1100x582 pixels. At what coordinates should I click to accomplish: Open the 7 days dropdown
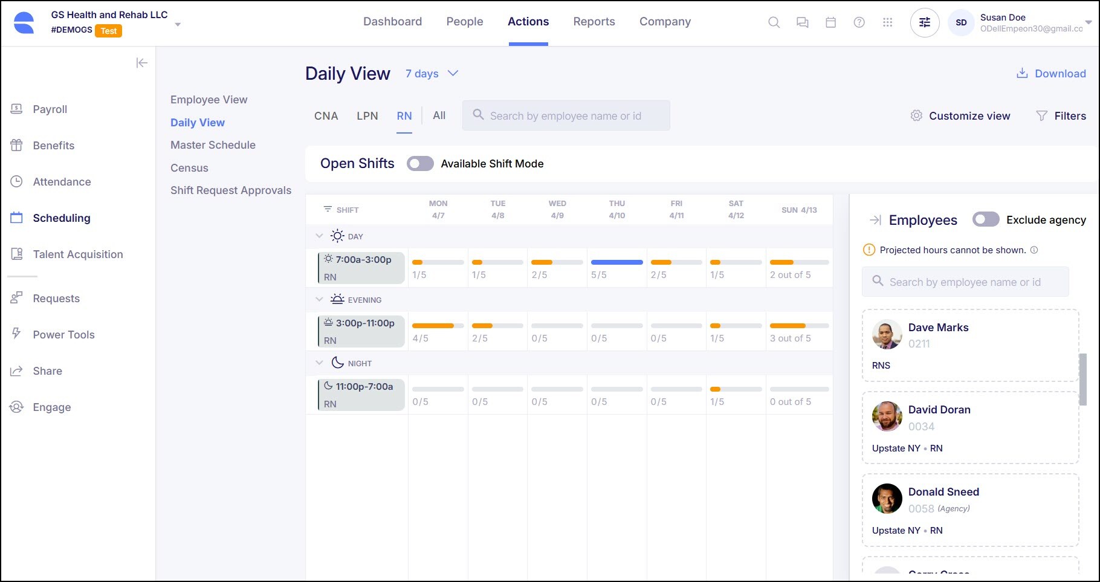(x=432, y=73)
